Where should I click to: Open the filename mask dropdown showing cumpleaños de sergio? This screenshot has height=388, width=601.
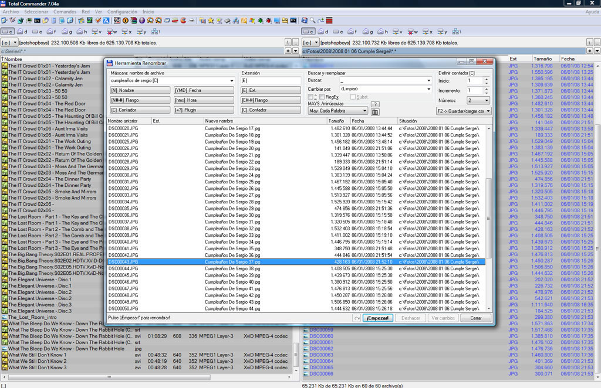232,80
